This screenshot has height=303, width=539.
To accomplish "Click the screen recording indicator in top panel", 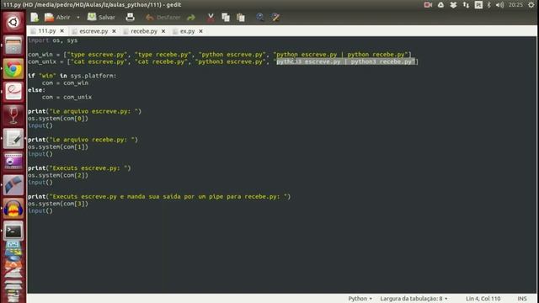I will [428, 5].
